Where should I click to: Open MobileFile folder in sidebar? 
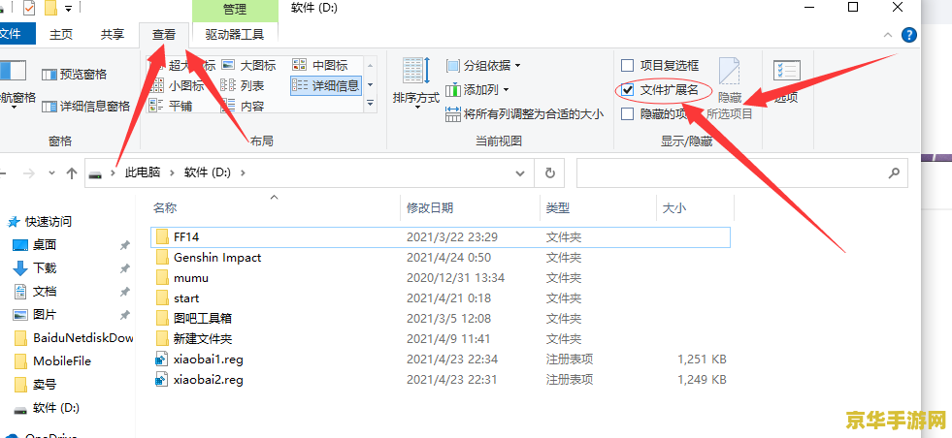[x=52, y=360]
